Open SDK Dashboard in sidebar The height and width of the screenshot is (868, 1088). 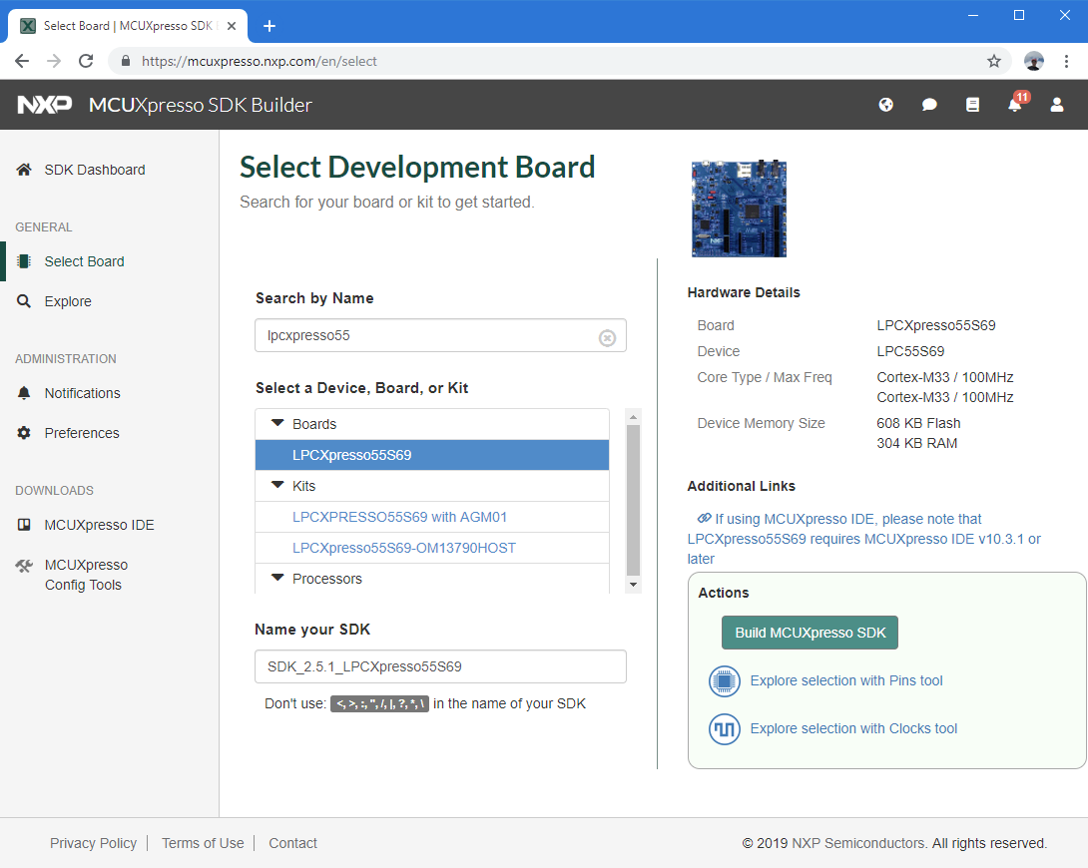tap(94, 170)
